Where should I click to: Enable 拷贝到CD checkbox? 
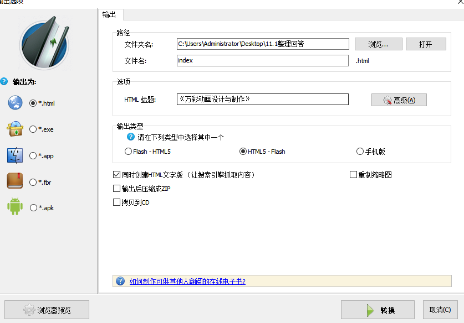pyautogui.click(x=116, y=202)
